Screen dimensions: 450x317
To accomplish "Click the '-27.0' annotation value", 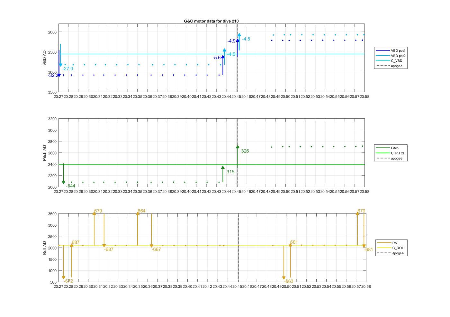I will tap(67, 68).
